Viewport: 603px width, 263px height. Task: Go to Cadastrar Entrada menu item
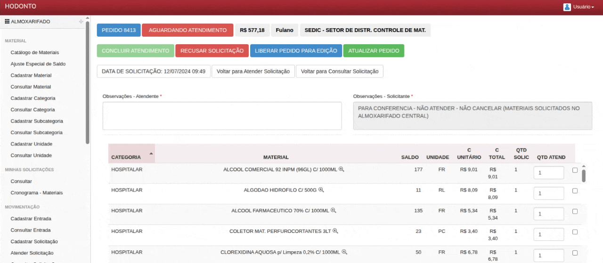pos(31,219)
